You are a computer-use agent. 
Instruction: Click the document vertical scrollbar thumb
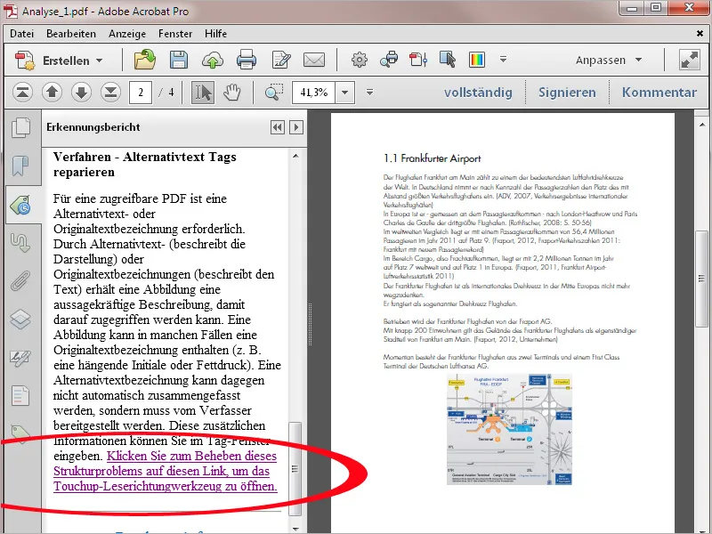(x=701, y=279)
